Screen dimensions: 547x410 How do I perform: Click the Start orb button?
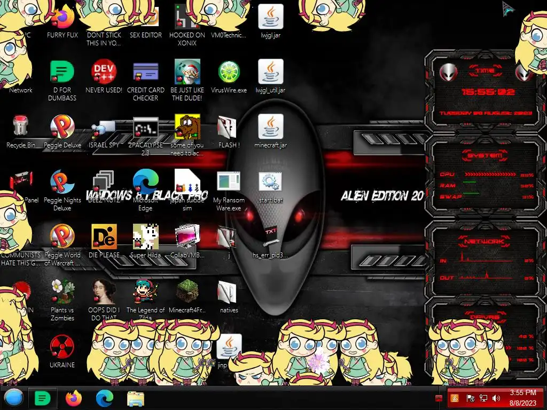tap(13, 397)
